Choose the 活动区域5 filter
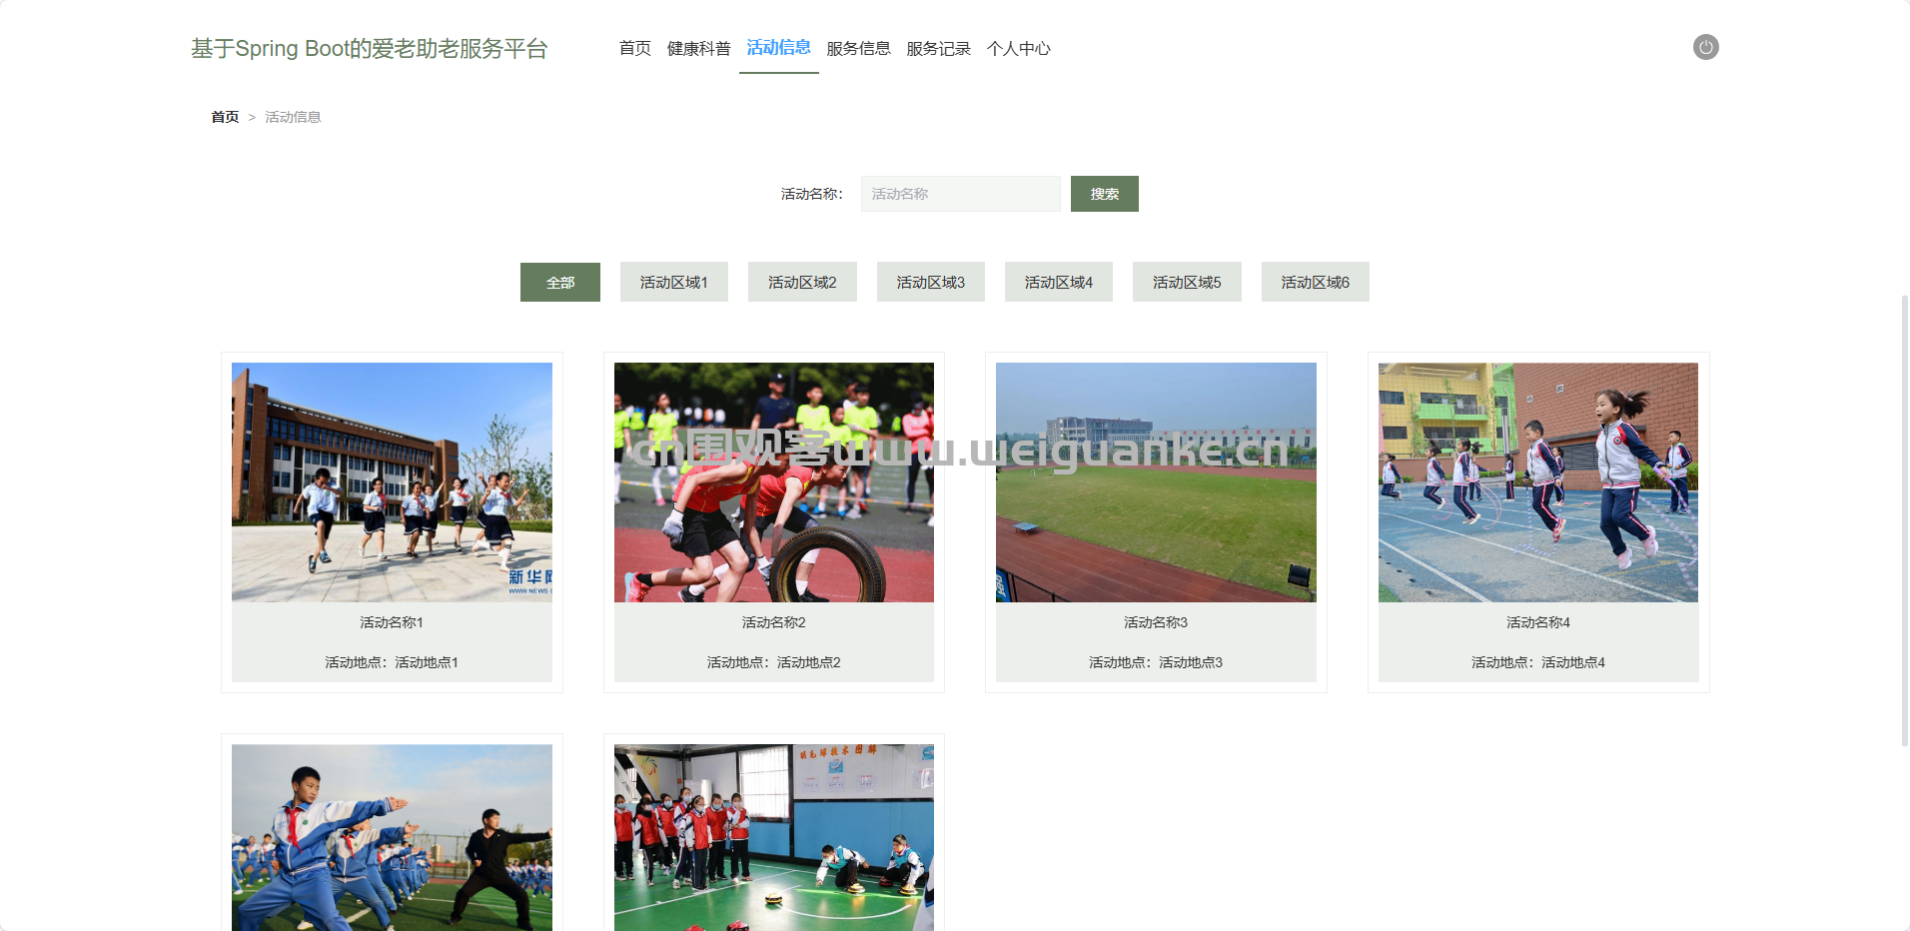The width and height of the screenshot is (1910, 931). click(1187, 283)
